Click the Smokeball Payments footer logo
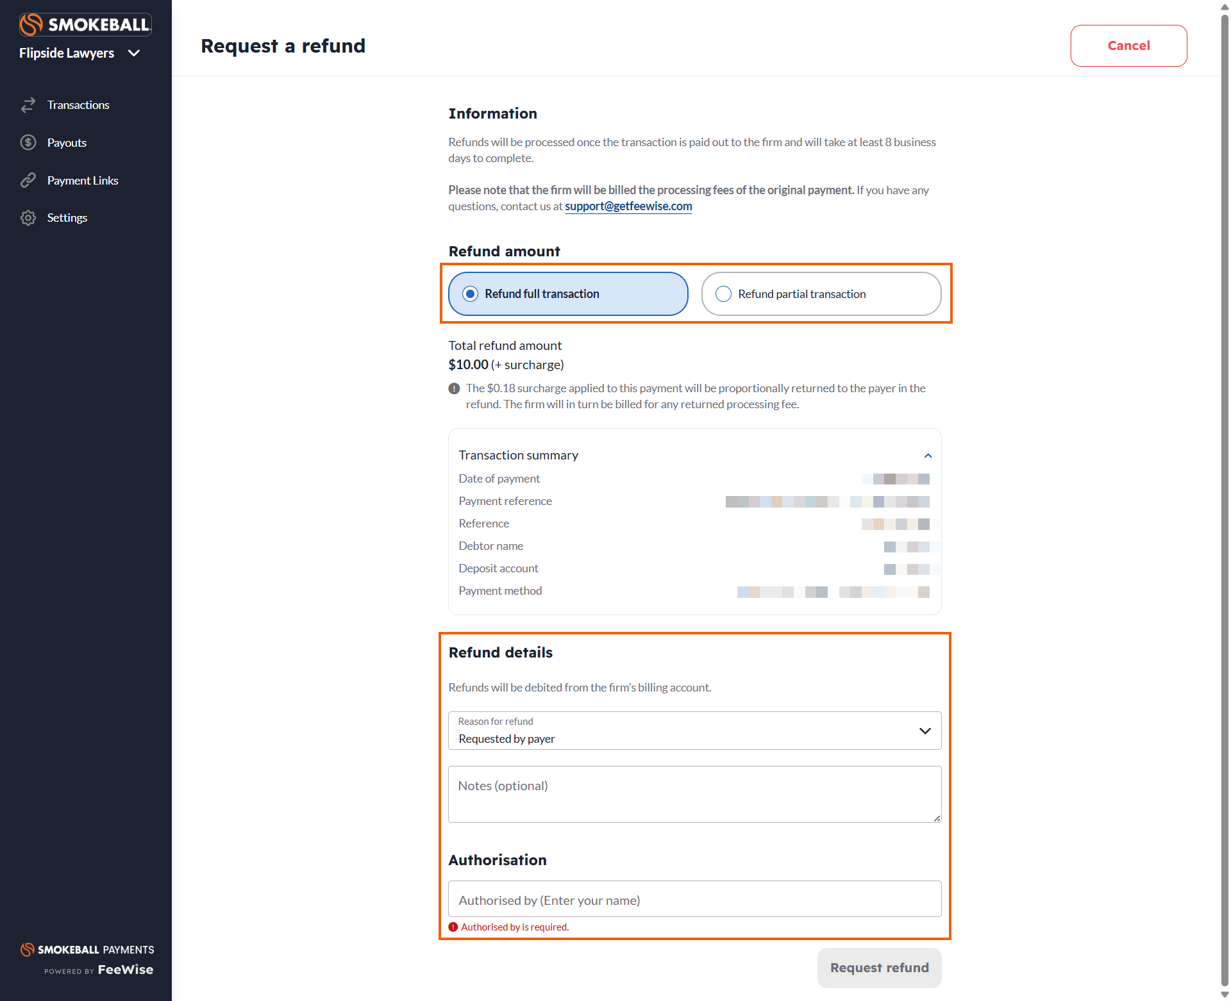Screen dimensions: 1231x1001 click(87, 950)
